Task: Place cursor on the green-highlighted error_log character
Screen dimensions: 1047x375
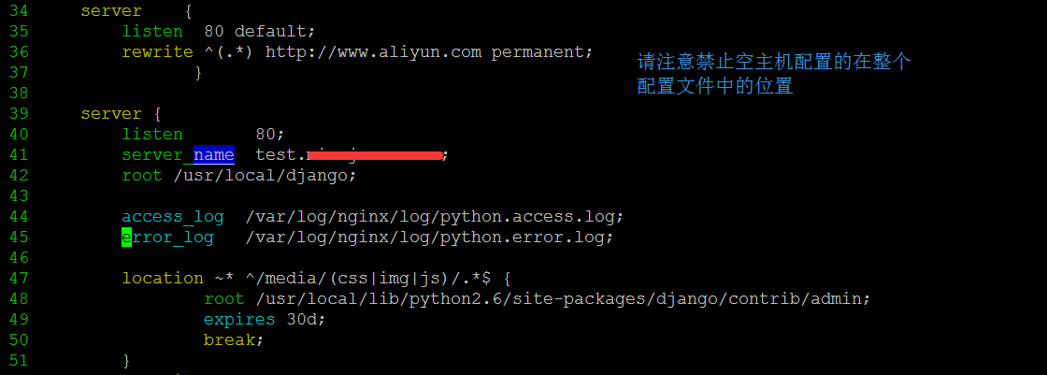Action: [x=126, y=237]
